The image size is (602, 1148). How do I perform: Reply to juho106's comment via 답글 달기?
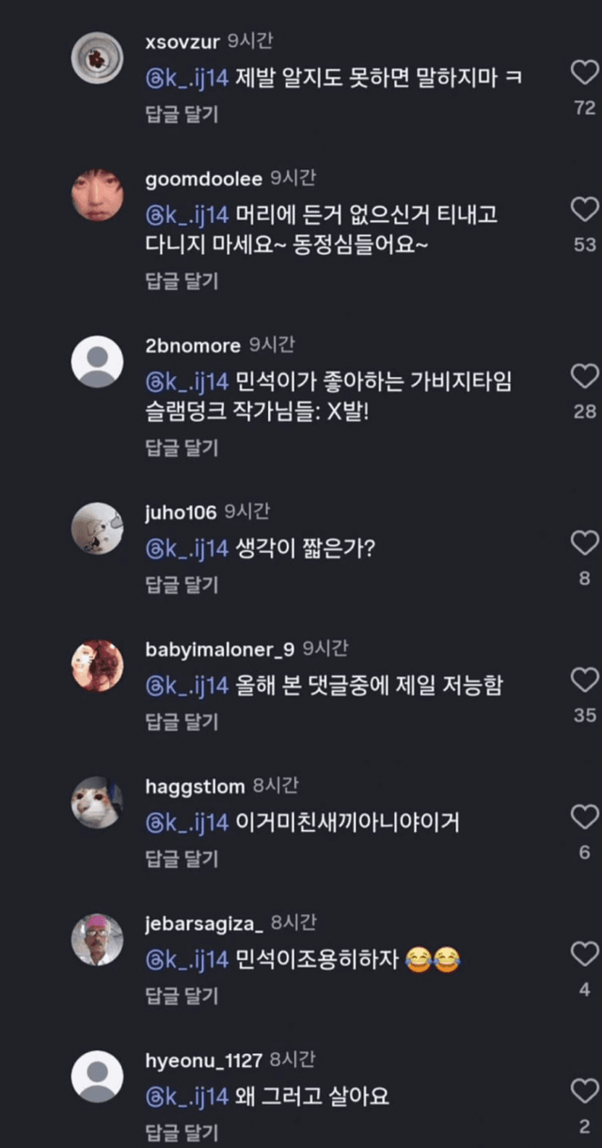pos(182,585)
